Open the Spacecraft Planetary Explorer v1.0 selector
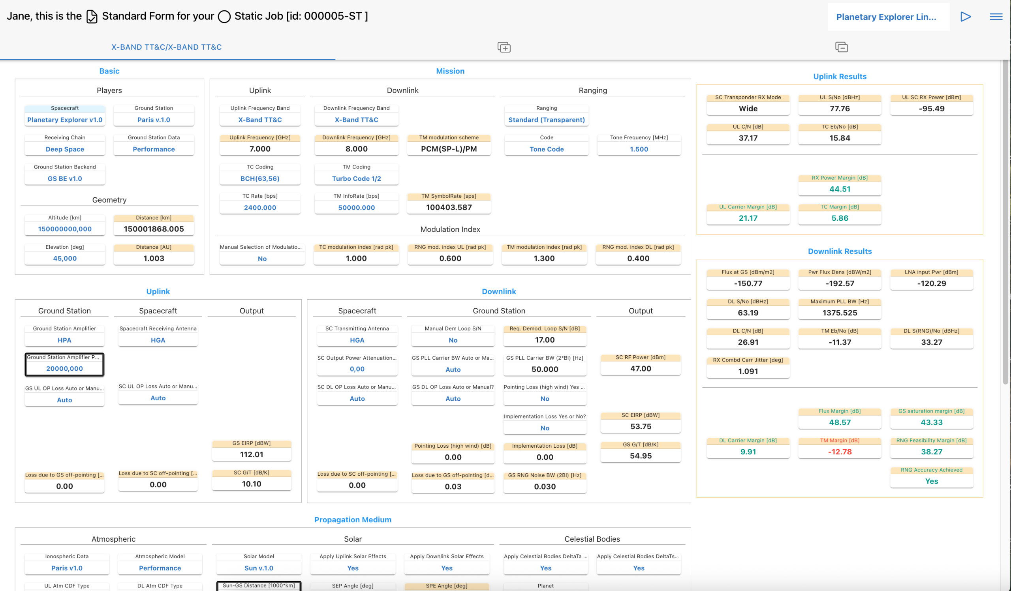 pos(65,120)
